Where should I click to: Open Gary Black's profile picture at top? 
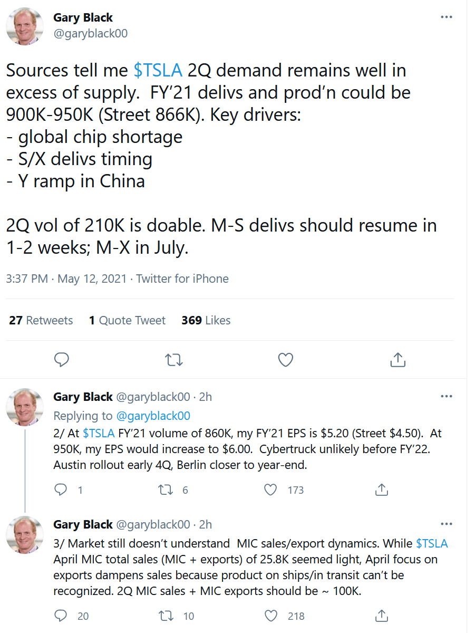pos(25,26)
